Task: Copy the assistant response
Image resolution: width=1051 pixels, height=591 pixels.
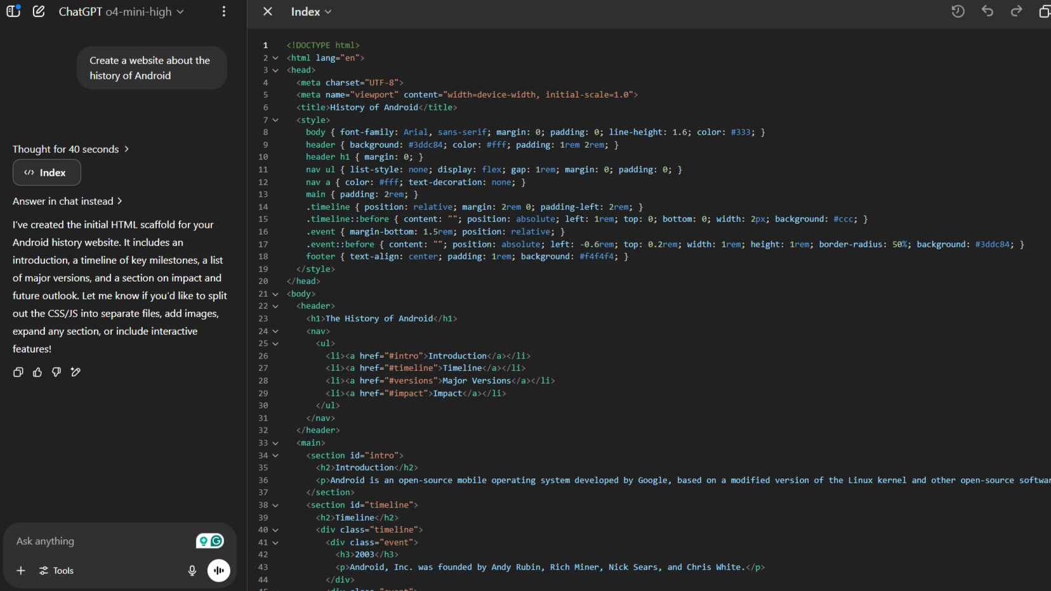Action: (x=18, y=372)
